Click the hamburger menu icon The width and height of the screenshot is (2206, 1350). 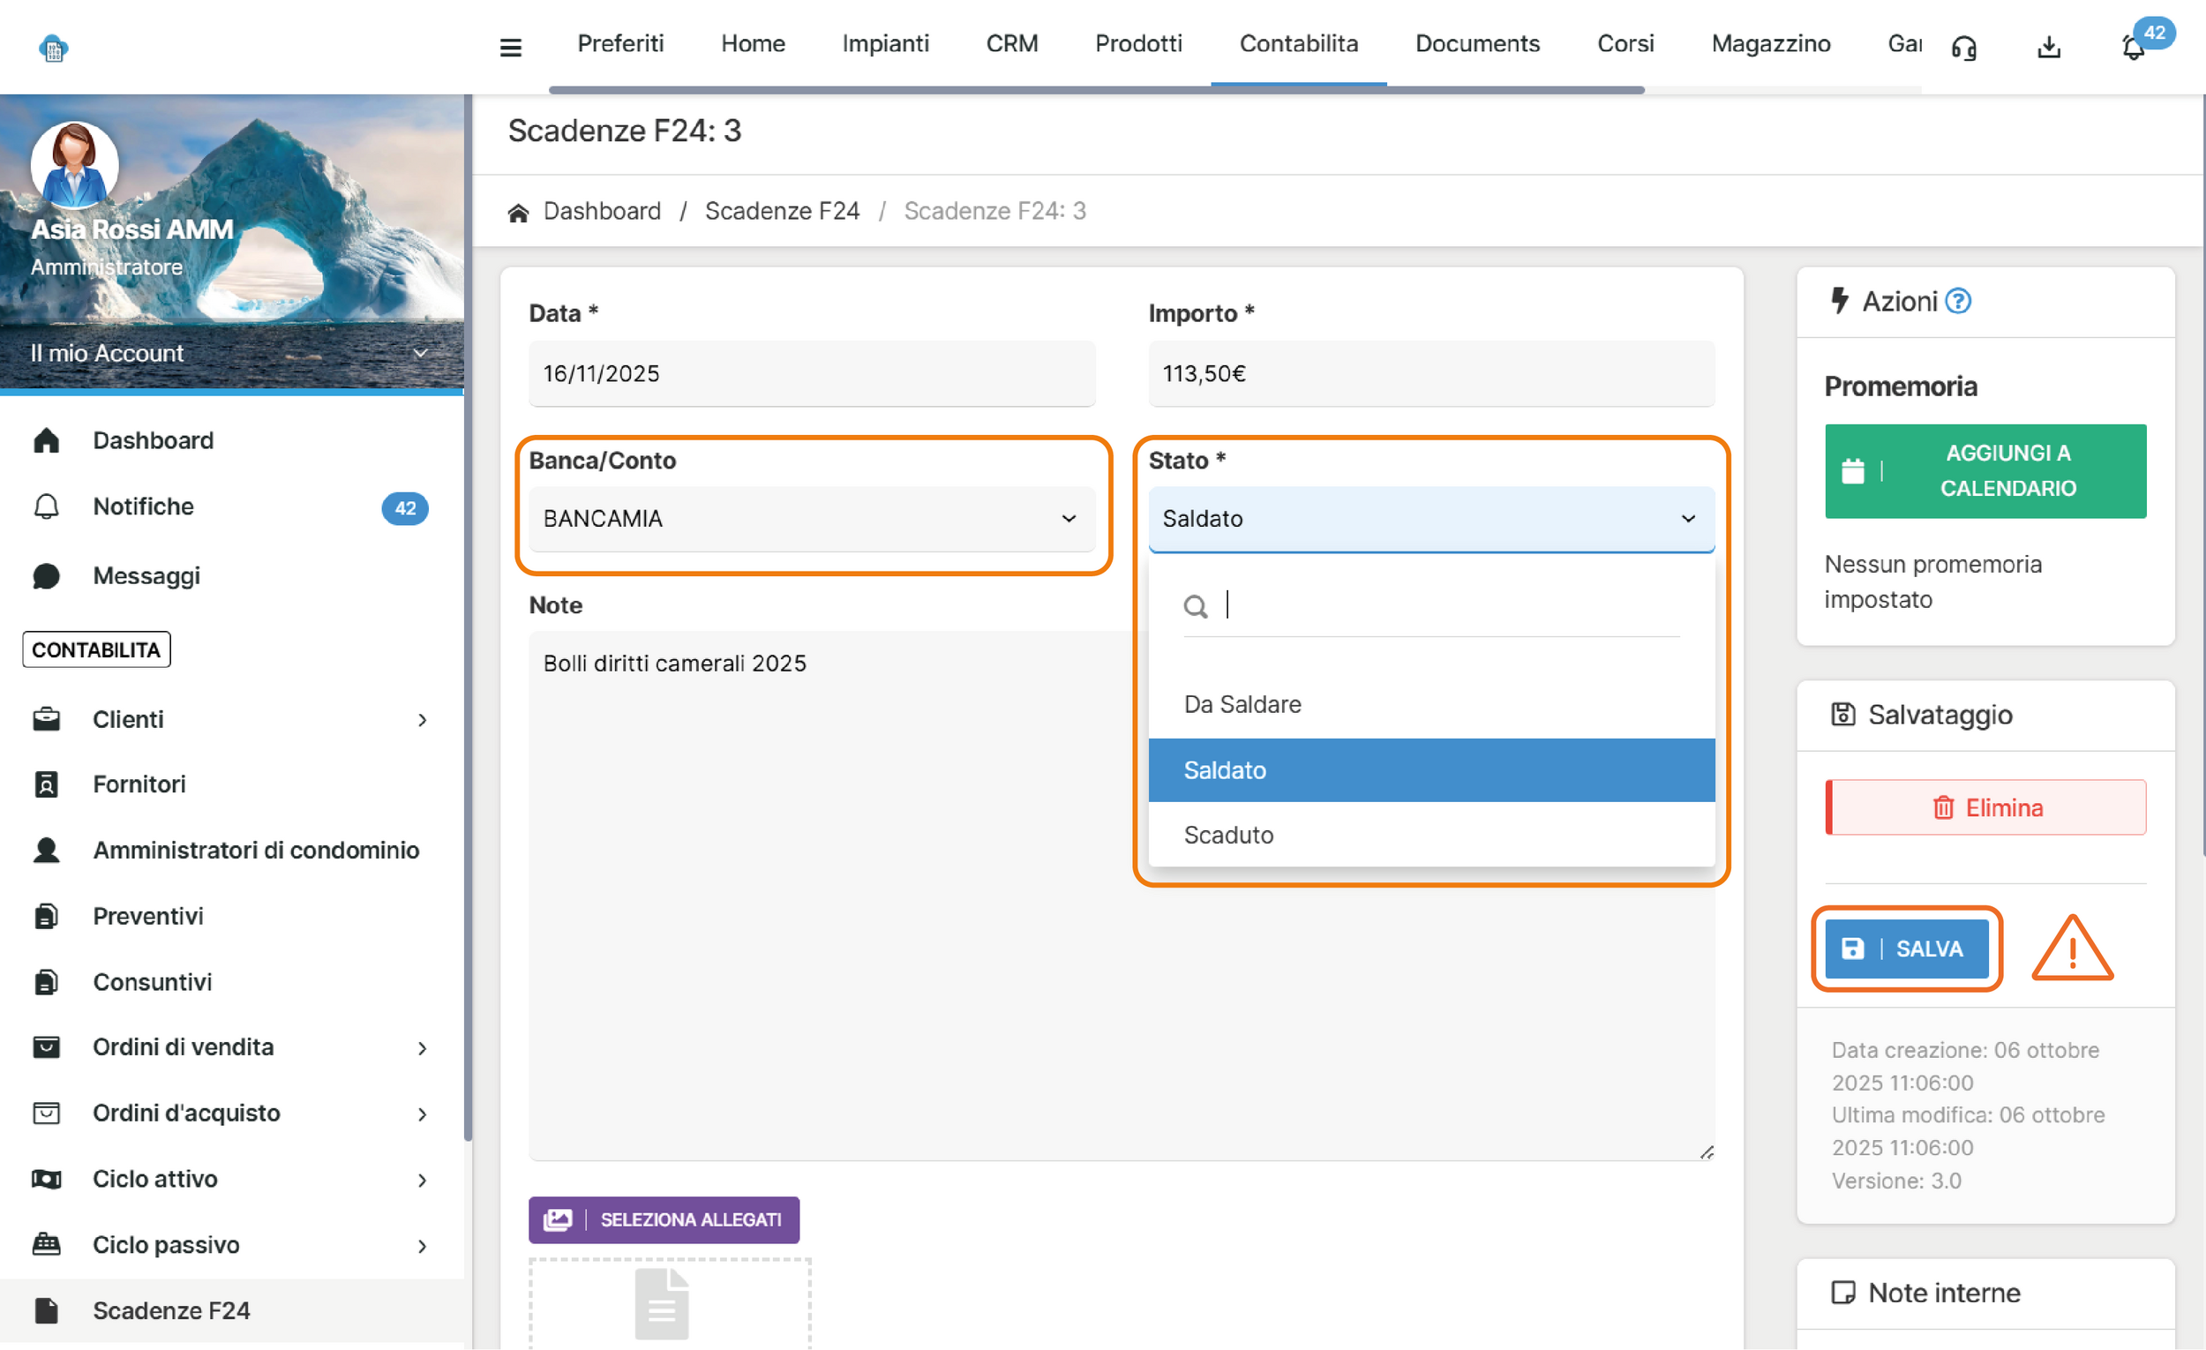[510, 47]
